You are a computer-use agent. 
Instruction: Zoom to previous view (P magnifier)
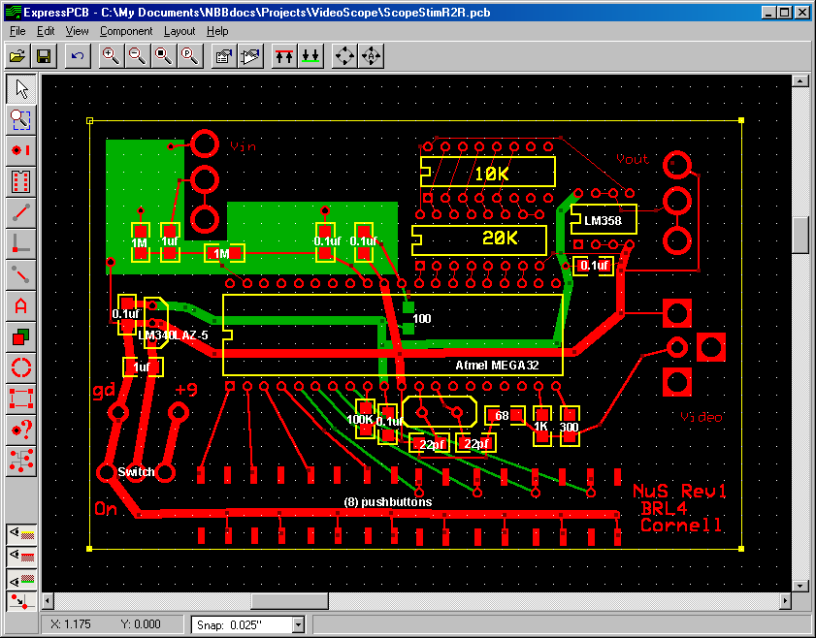click(x=190, y=55)
